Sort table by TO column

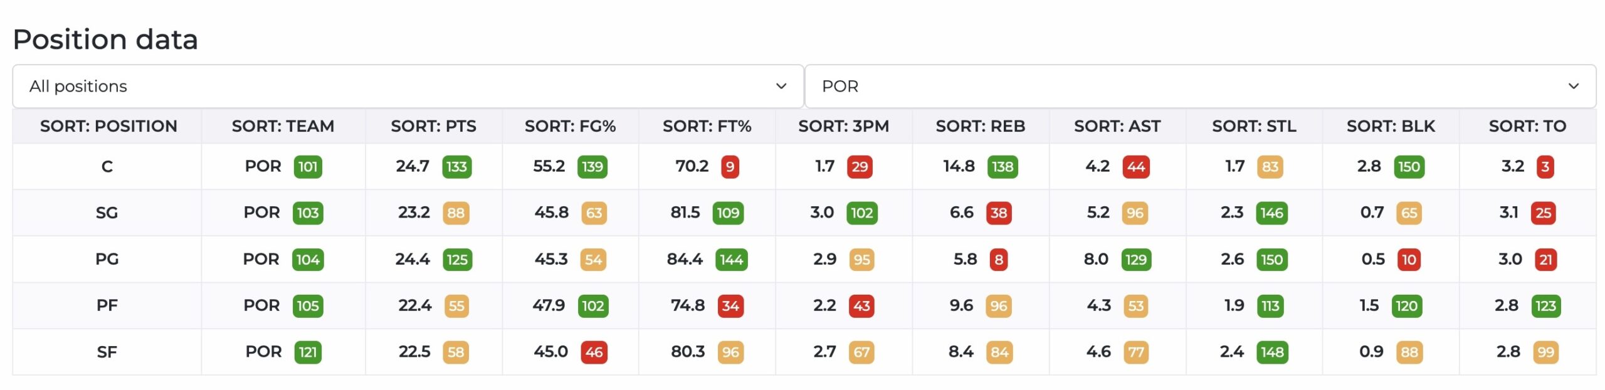point(1527,126)
